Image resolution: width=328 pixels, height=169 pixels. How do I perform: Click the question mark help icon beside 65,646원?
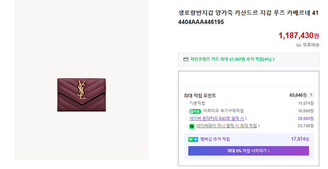tap(311, 95)
